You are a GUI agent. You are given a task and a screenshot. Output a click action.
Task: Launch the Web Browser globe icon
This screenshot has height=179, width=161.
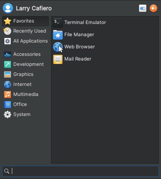click(x=58, y=47)
